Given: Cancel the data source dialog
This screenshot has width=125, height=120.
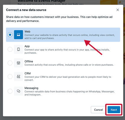Looking at the screenshot, I should 98,110.
